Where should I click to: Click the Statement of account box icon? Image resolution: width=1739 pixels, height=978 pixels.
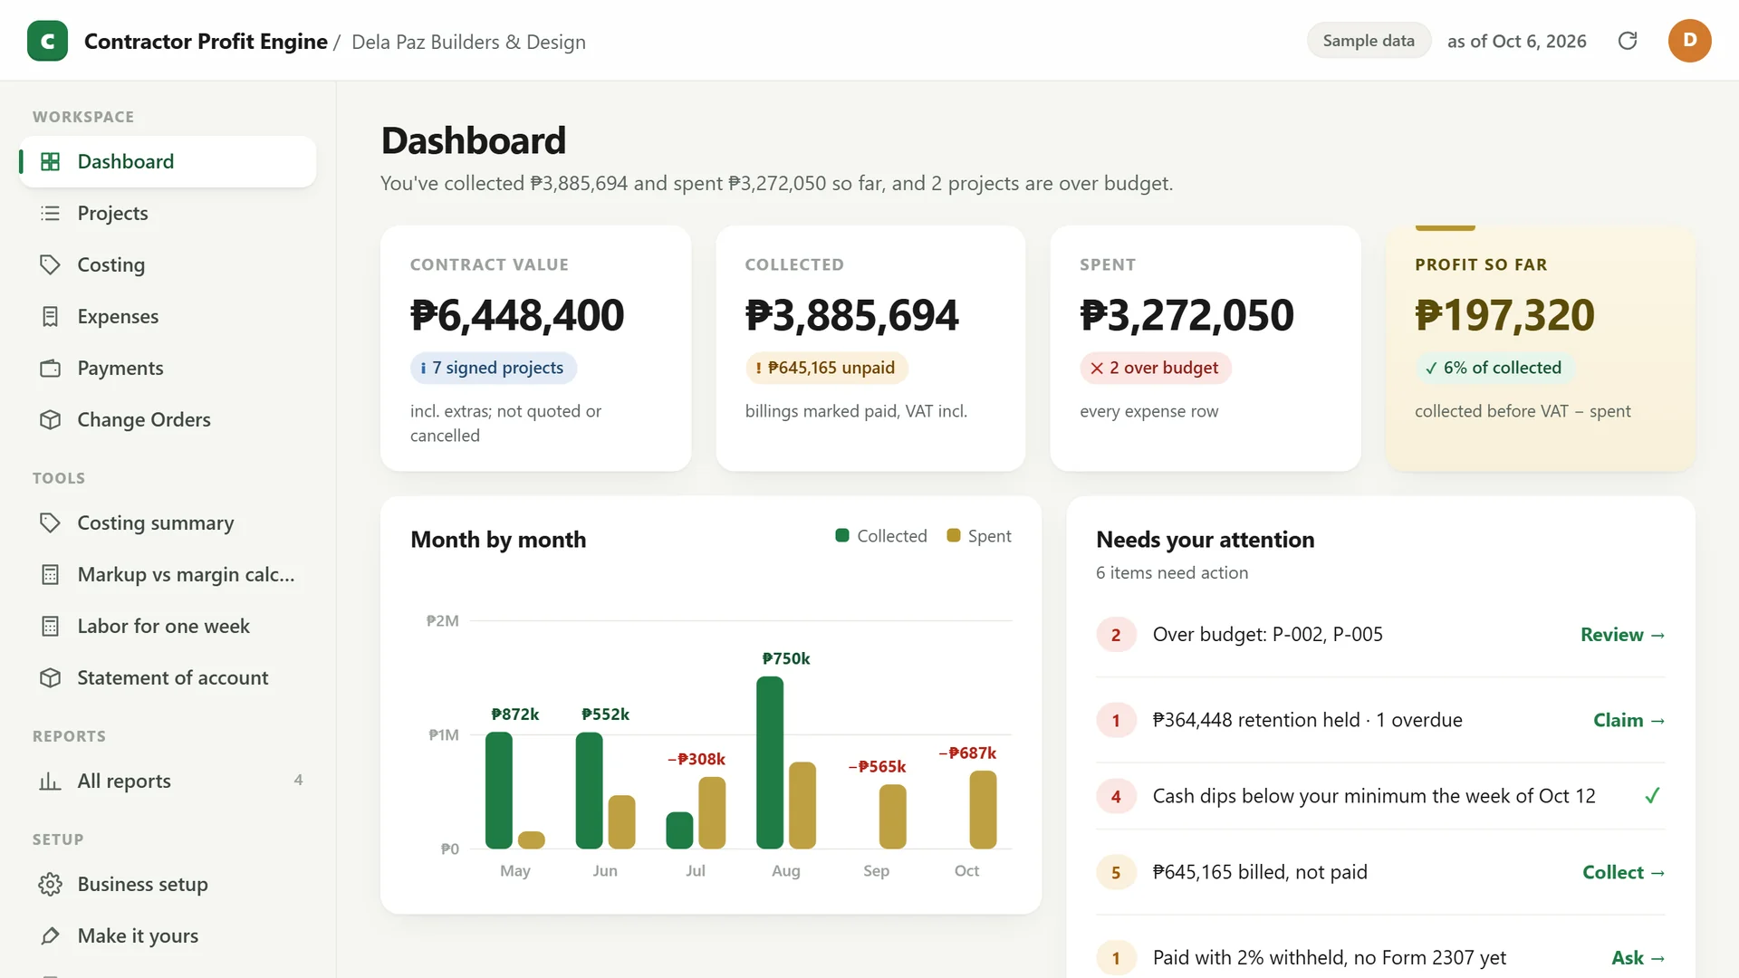point(51,677)
